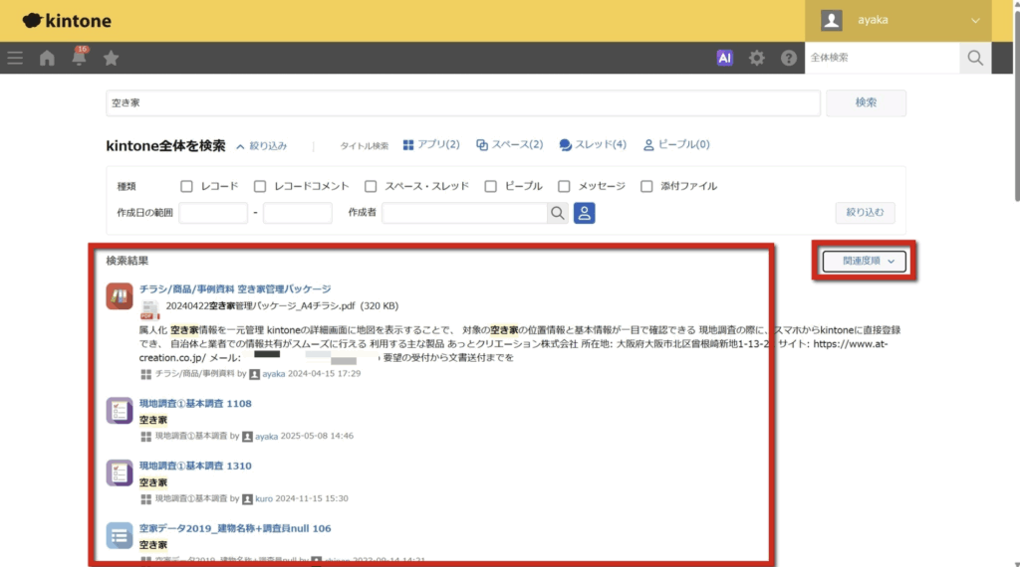The width and height of the screenshot is (1020, 567).
Task: Select the アプリ(2) title search tab
Action: pyautogui.click(x=431, y=144)
